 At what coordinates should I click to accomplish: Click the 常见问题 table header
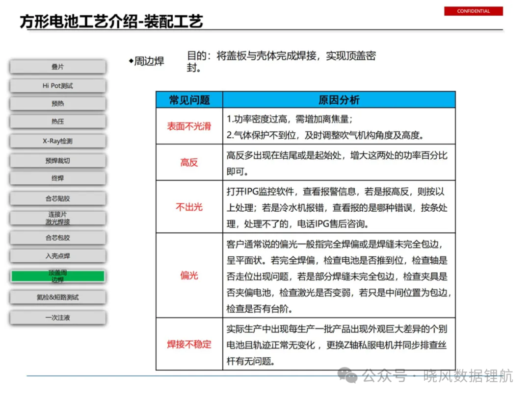point(189,100)
